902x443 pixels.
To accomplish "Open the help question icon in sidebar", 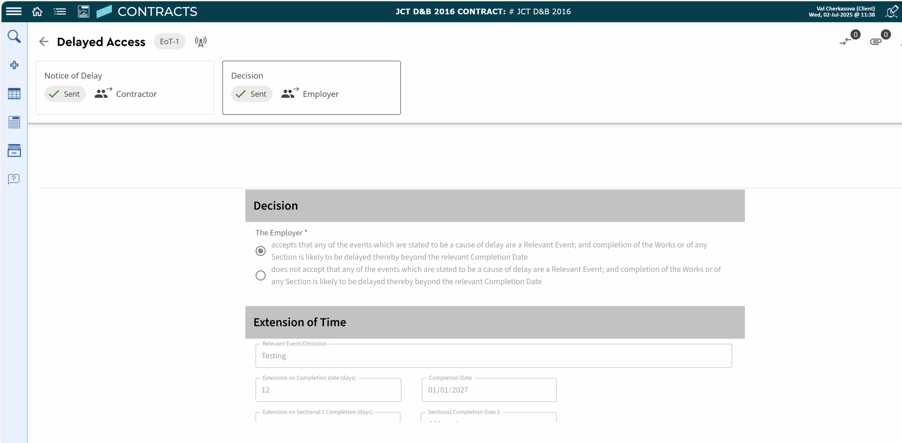I will click(x=14, y=179).
